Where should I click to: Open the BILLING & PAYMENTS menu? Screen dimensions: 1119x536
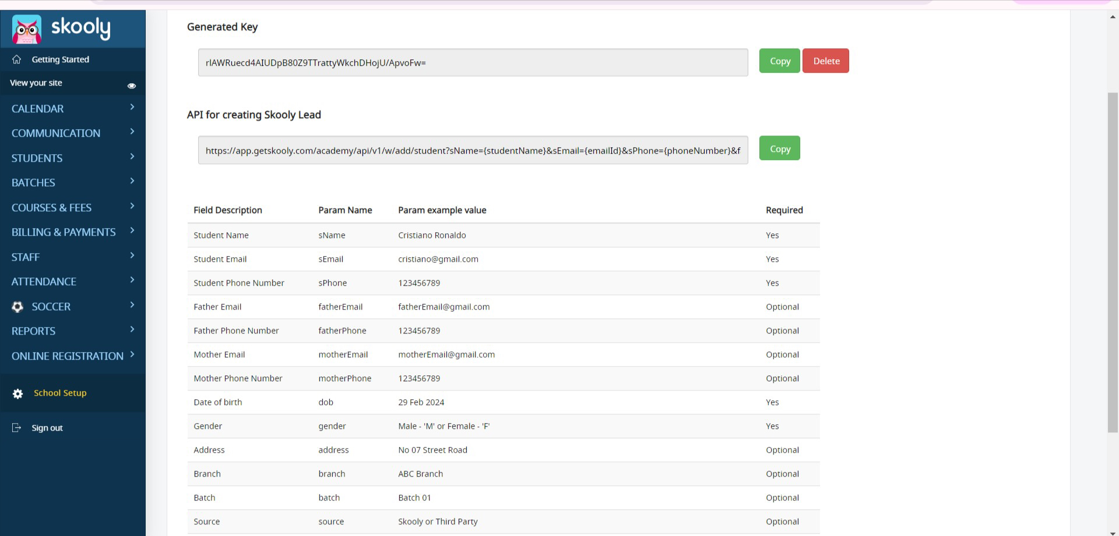pyautogui.click(x=64, y=232)
